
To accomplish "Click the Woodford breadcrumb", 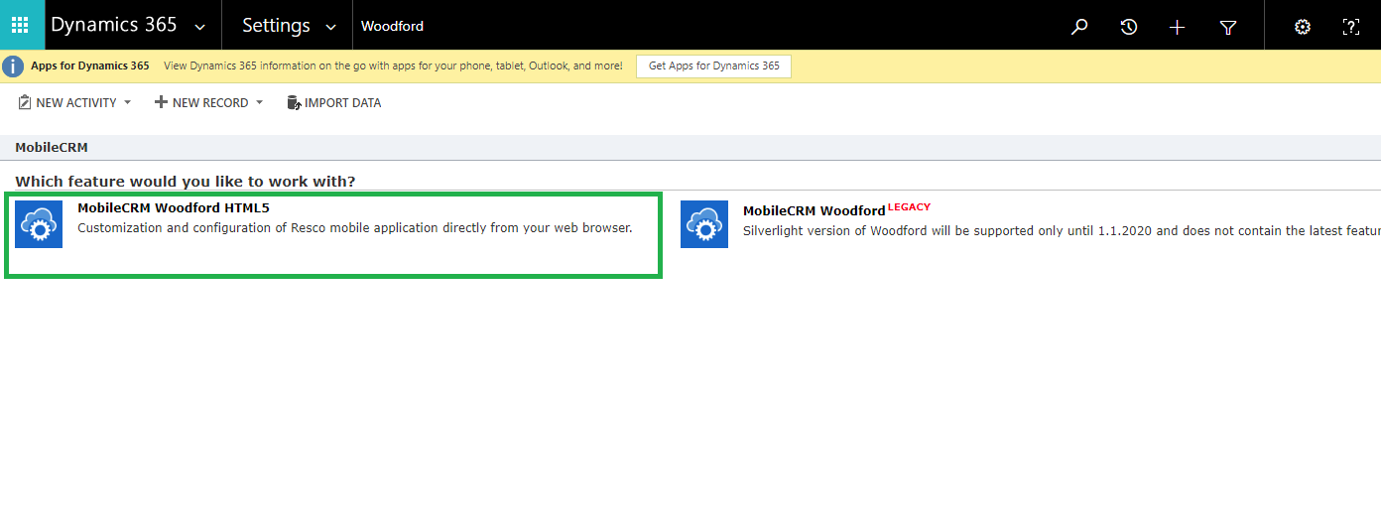I will [x=392, y=26].
